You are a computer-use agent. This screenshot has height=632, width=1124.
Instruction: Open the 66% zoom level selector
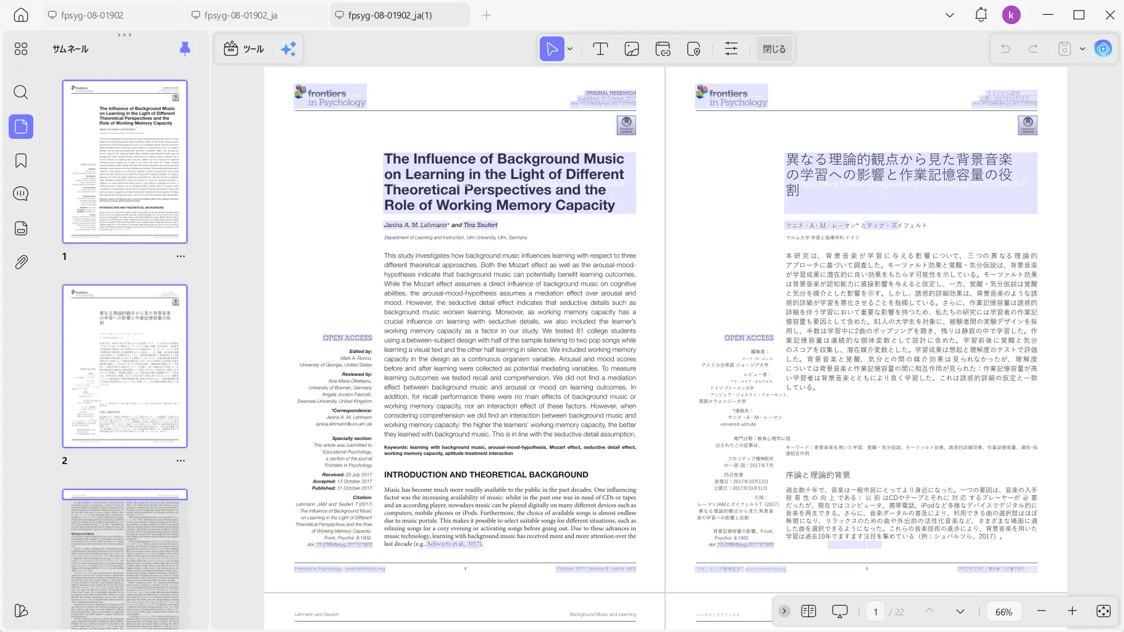[1004, 612]
